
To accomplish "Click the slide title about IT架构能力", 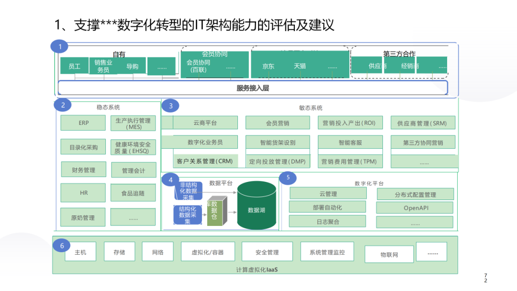I will pos(194,25).
